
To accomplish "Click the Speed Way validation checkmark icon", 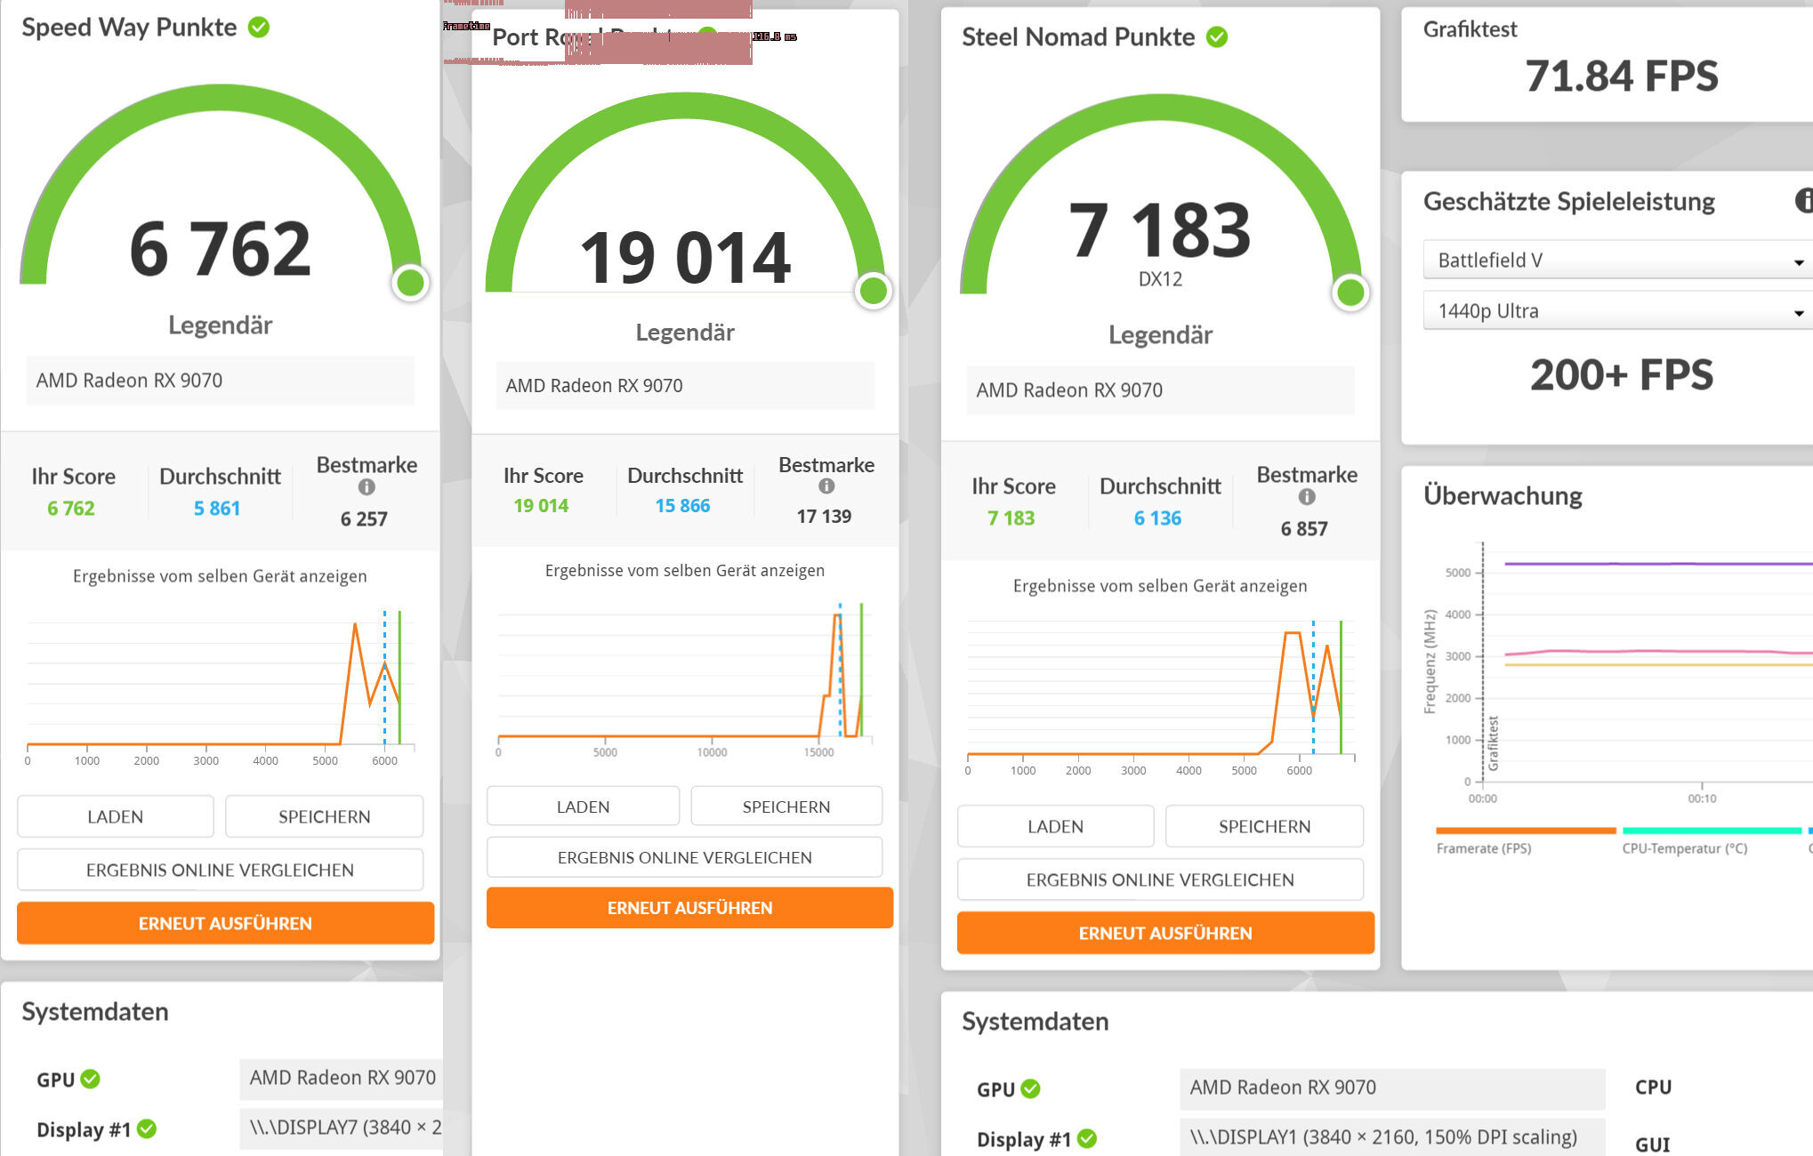I will click(259, 28).
